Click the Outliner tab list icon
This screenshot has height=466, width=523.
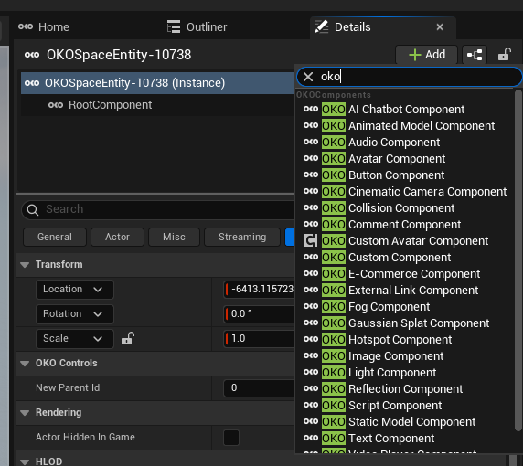[x=174, y=26]
